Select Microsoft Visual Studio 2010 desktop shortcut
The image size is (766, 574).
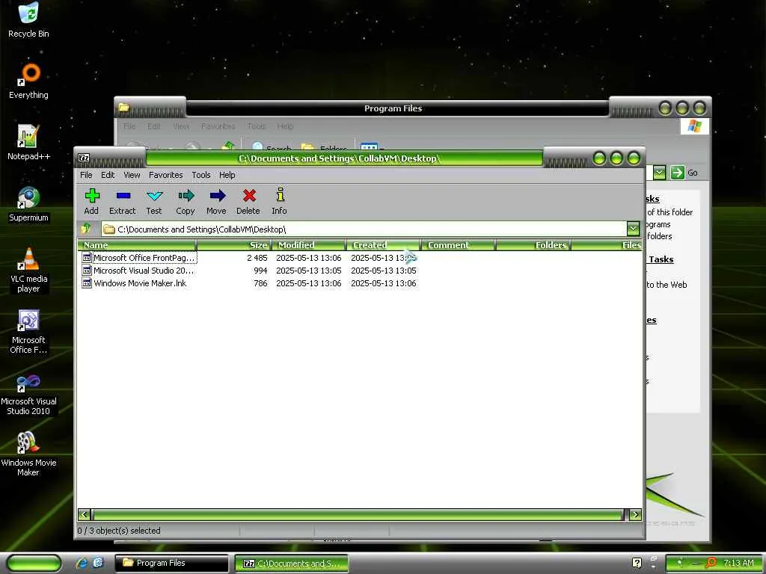coord(28,393)
